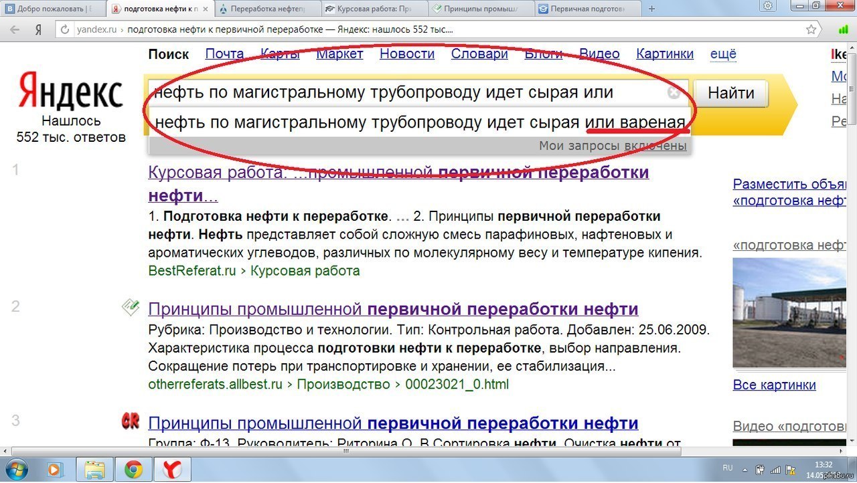Click the system clock showing 13:32
Viewport: 857px width, 483px height.
pos(824,464)
